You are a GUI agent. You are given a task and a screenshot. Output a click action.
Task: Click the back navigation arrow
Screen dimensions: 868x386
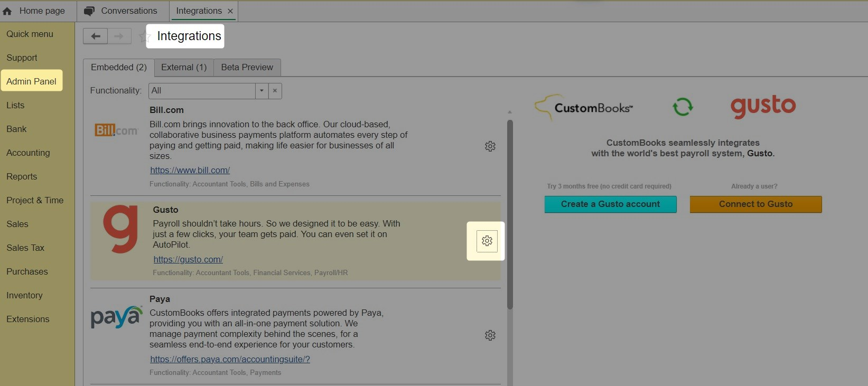pos(96,36)
